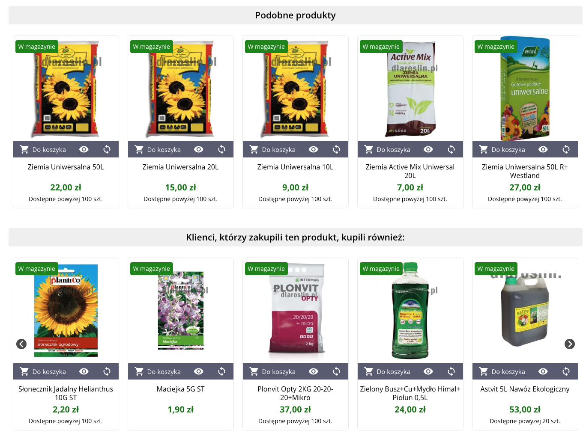The width and height of the screenshot is (586, 433).
Task: Click quick-view eye icon for Maciejka 5G ST
Action: click(199, 371)
